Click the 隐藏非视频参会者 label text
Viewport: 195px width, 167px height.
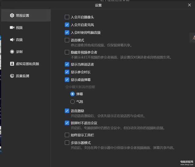click(x=84, y=53)
